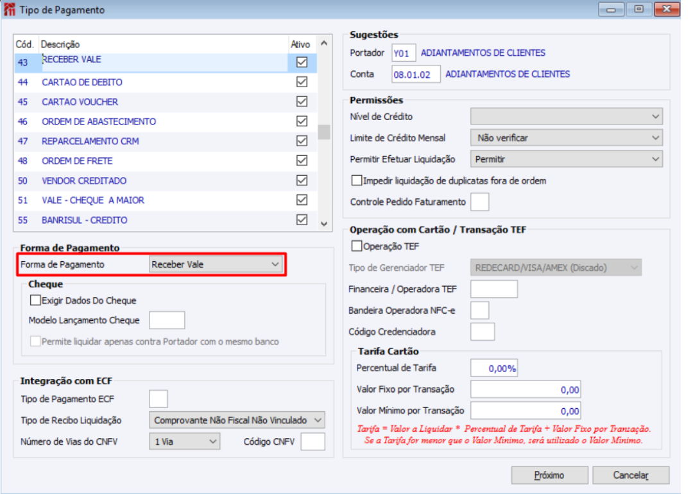Enable the Operação TEF checkbox
Image resolution: width=693 pixels, height=494 pixels.
(x=356, y=246)
